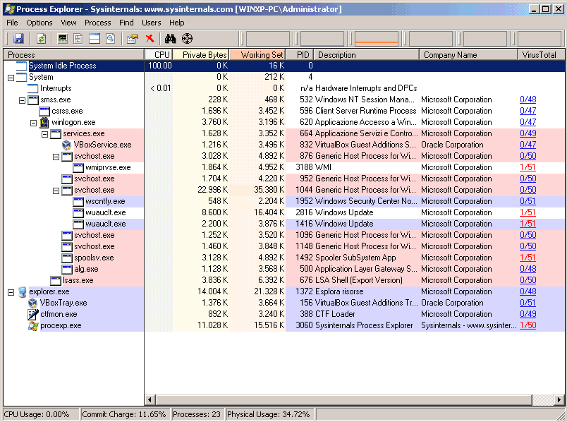Screen dimensions: 567x422
Task: Click the explorer.exe computer icon
Action: tap(22, 291)
